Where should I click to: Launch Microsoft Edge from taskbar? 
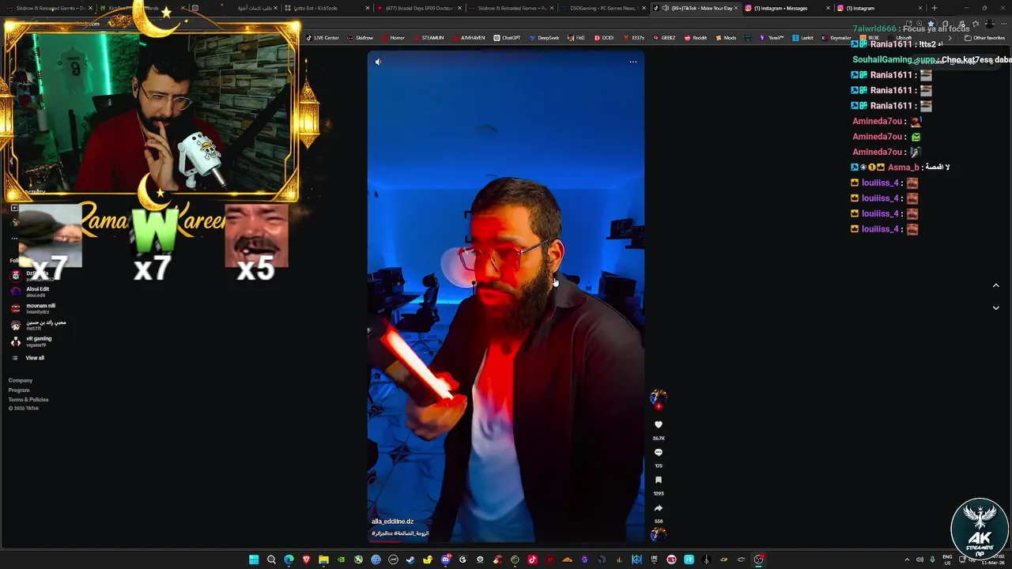pyautogui.click(x=289, y=560)
